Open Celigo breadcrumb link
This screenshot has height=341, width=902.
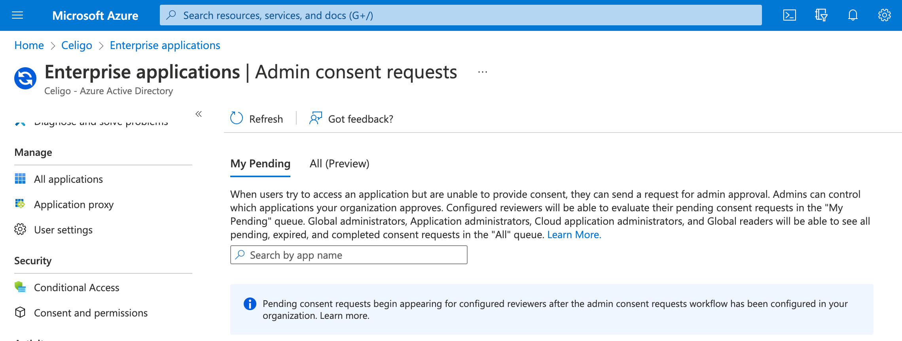77,45
